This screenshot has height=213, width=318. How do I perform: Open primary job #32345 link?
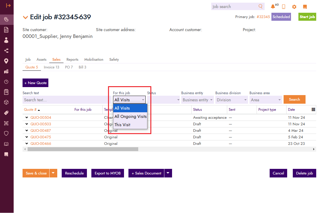[263, 17]
